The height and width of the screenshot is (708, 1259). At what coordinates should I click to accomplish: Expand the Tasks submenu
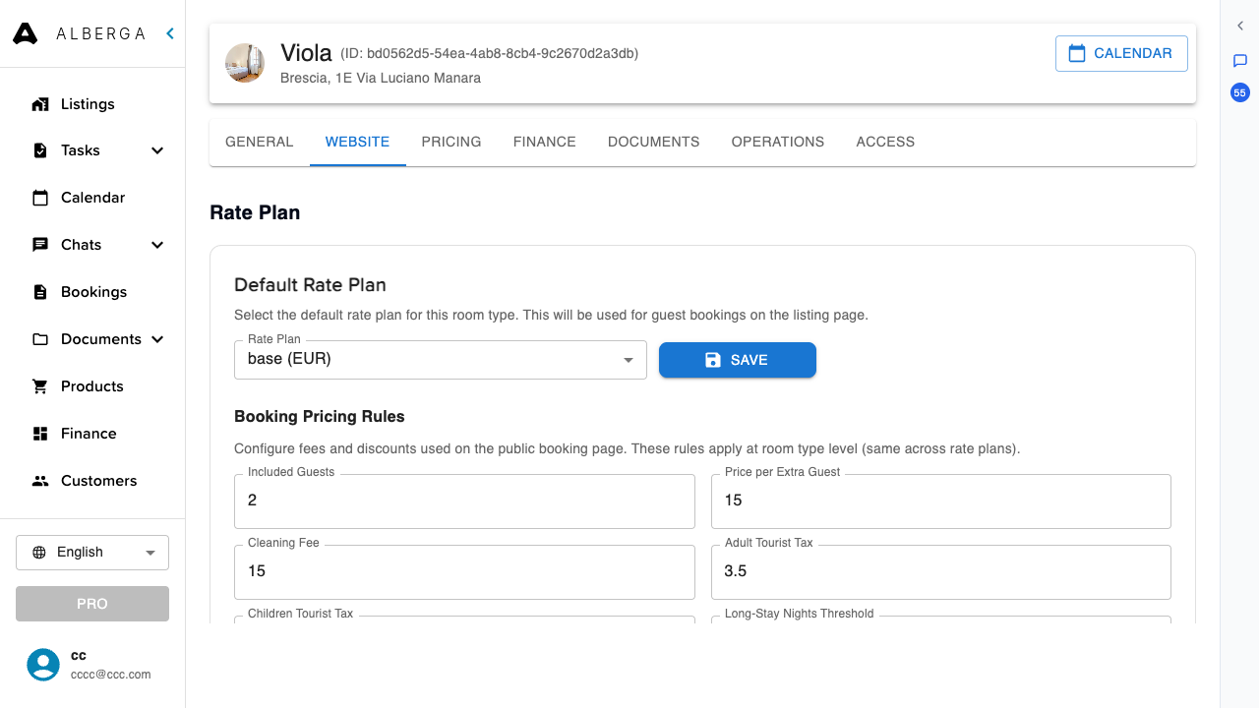click(157, 150)
